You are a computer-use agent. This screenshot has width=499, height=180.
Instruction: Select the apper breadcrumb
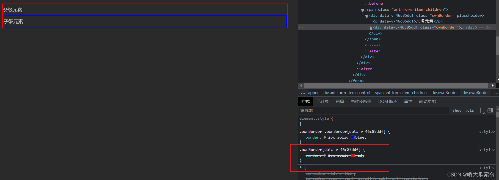[x=313, y=93]
